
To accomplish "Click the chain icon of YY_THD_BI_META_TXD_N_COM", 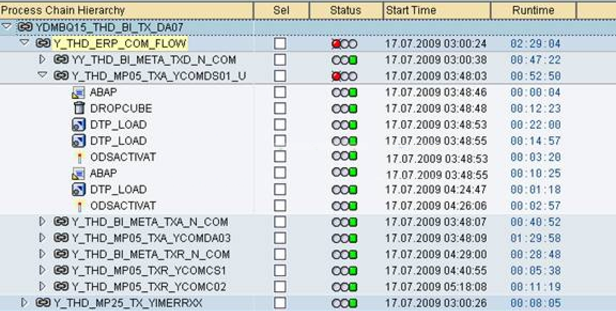I will [61, 60].
